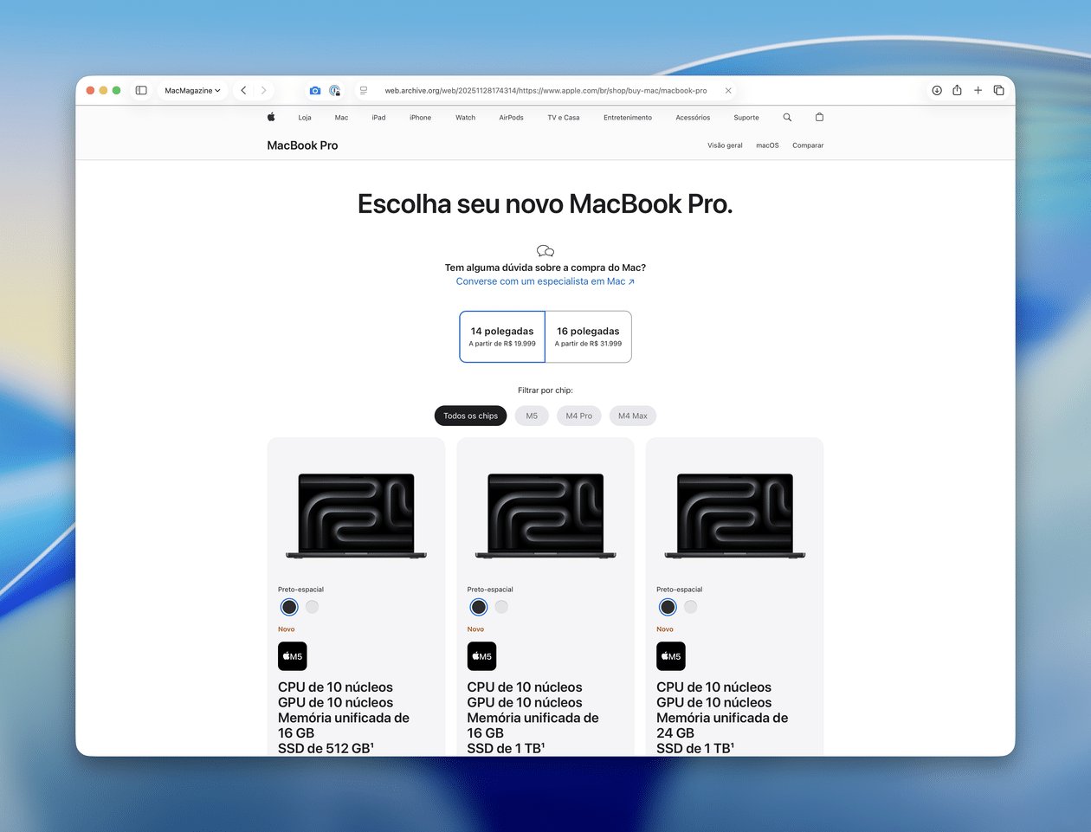Viewport: 1091px width, 832px height.
Task: Open the search icon in Apple navigation
Action: point(786,117)
